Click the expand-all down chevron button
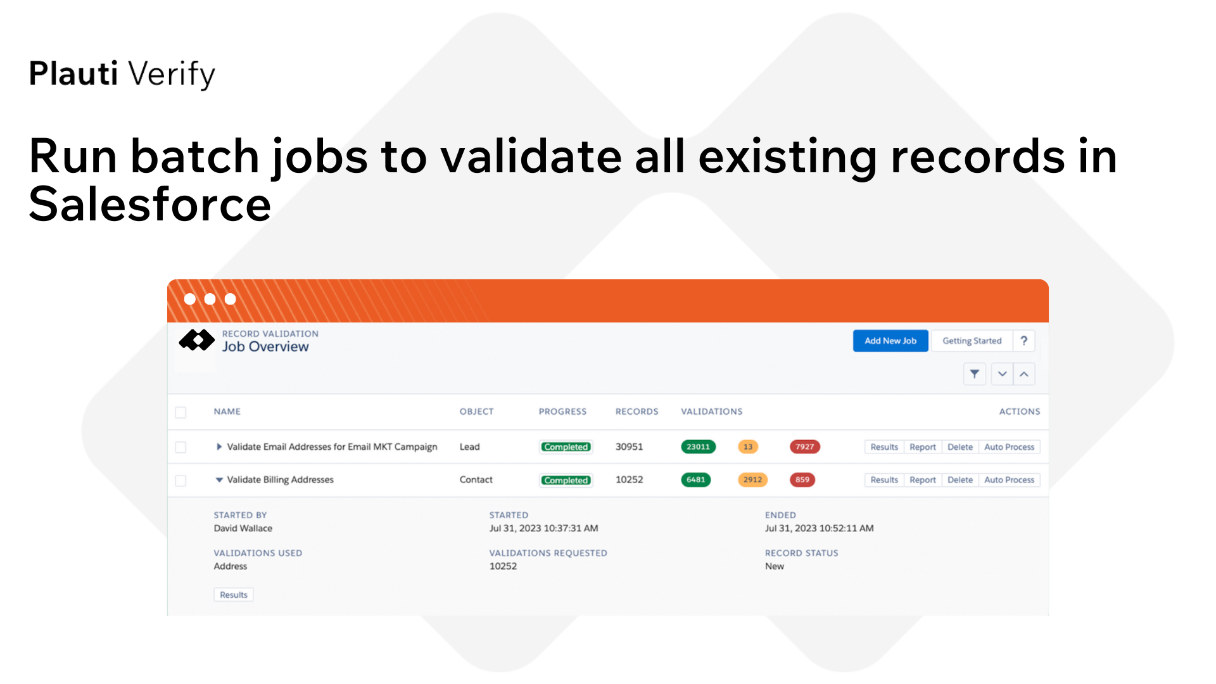 (1002, 374)
